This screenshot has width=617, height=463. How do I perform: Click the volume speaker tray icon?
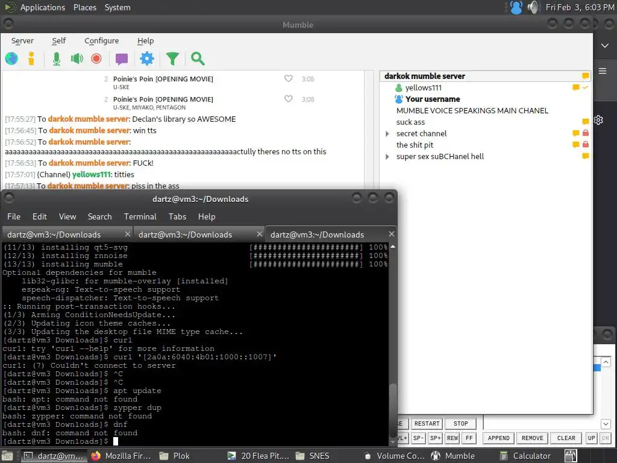coord(533,7)
